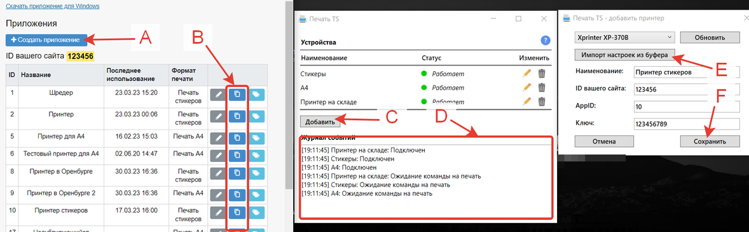Click tag icon for Тестовый принтер для А4
The image size is (749, 232).
(256, 155)
